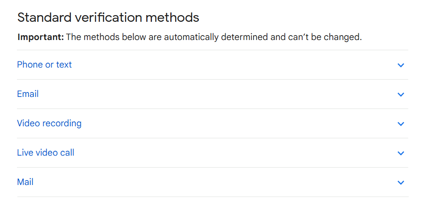Expand Live video call using its chevron
Viewport: 443px width, 205px height.
tap(401, 153)
